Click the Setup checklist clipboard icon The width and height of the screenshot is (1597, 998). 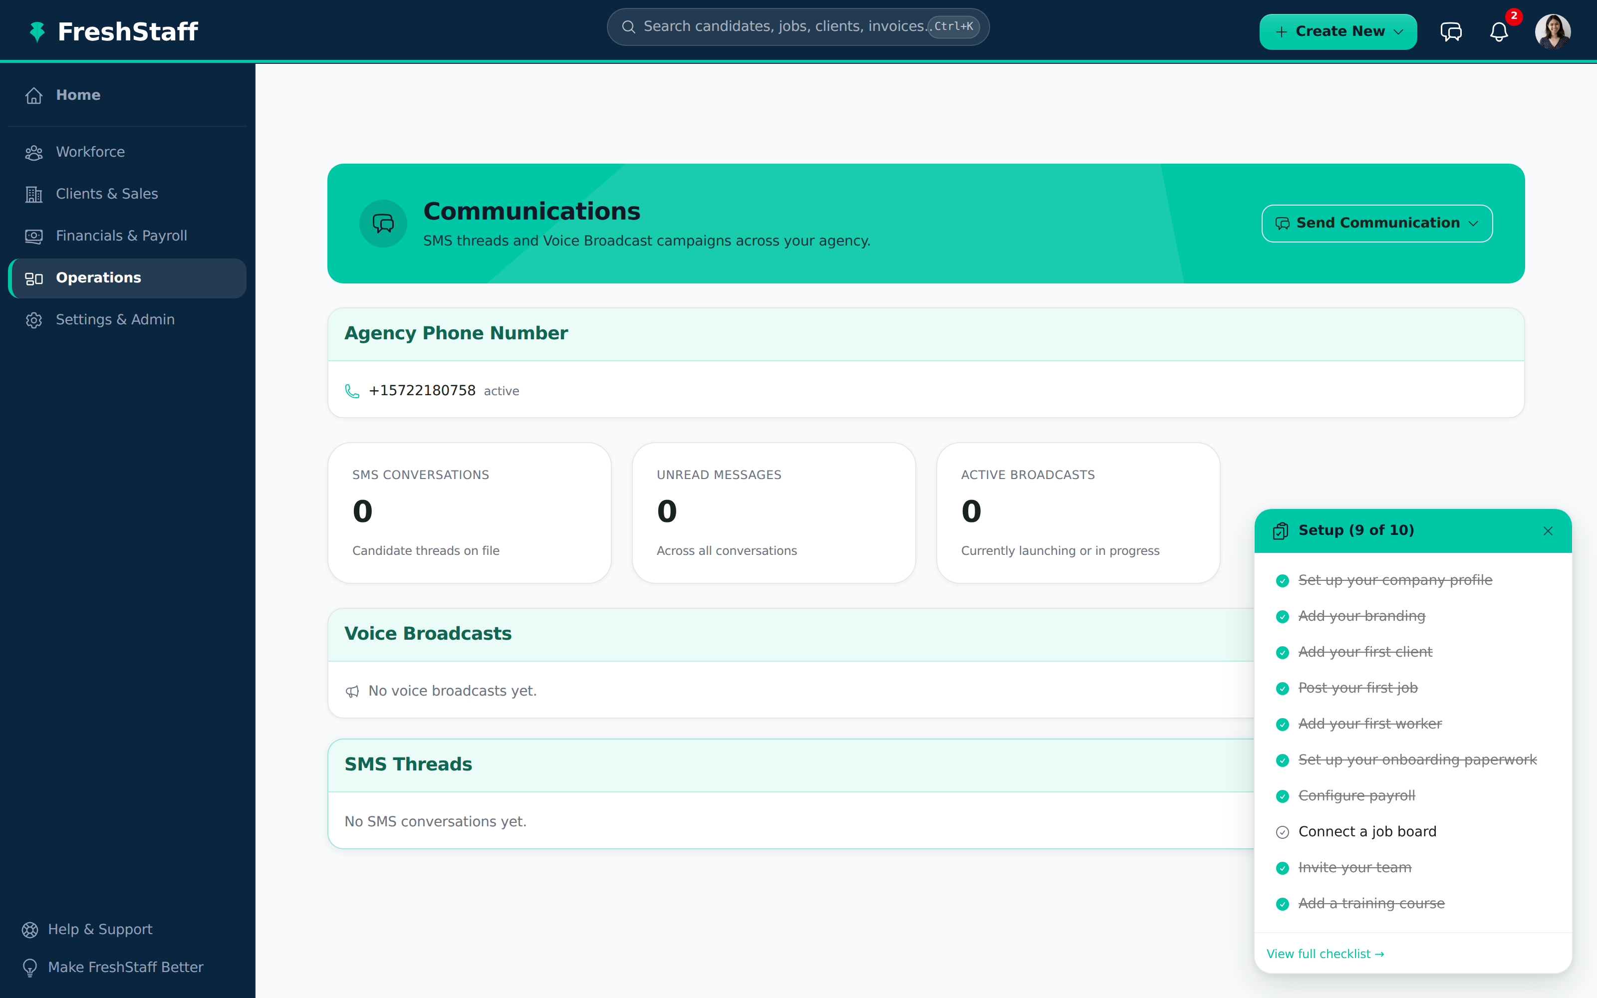[1280, 530]
